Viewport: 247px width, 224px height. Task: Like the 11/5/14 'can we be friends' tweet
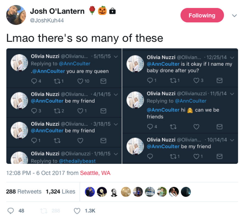point(196,127)
